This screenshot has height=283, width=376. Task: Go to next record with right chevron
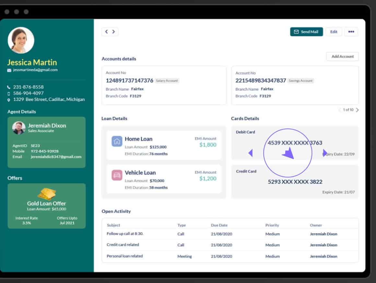[x=113, y=32]
